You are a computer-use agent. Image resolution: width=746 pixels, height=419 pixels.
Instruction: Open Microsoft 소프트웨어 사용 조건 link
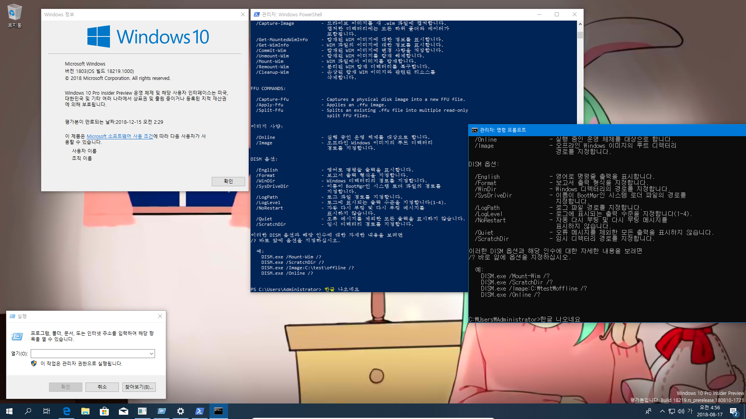click(x=120, y=137)
